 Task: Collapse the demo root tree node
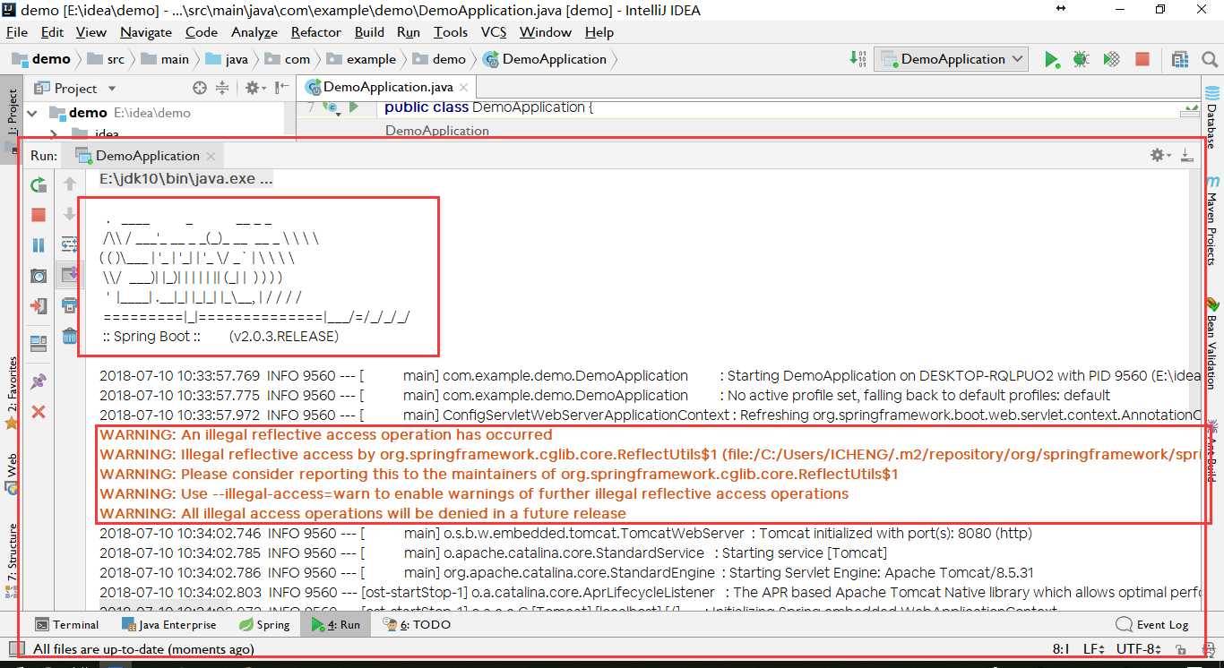point(33,113)
